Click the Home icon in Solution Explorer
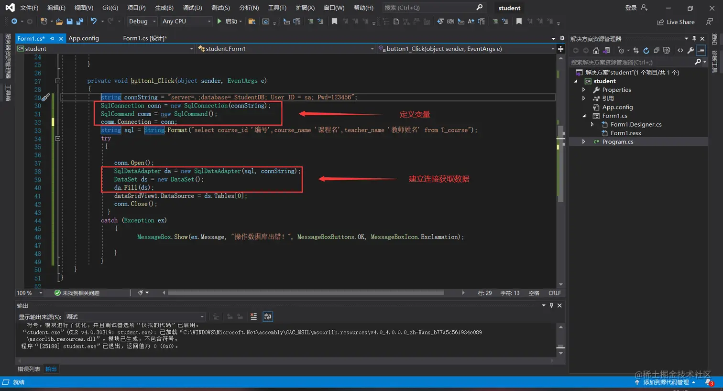Screen dimensions: 723x391 [x=596, y=51]
